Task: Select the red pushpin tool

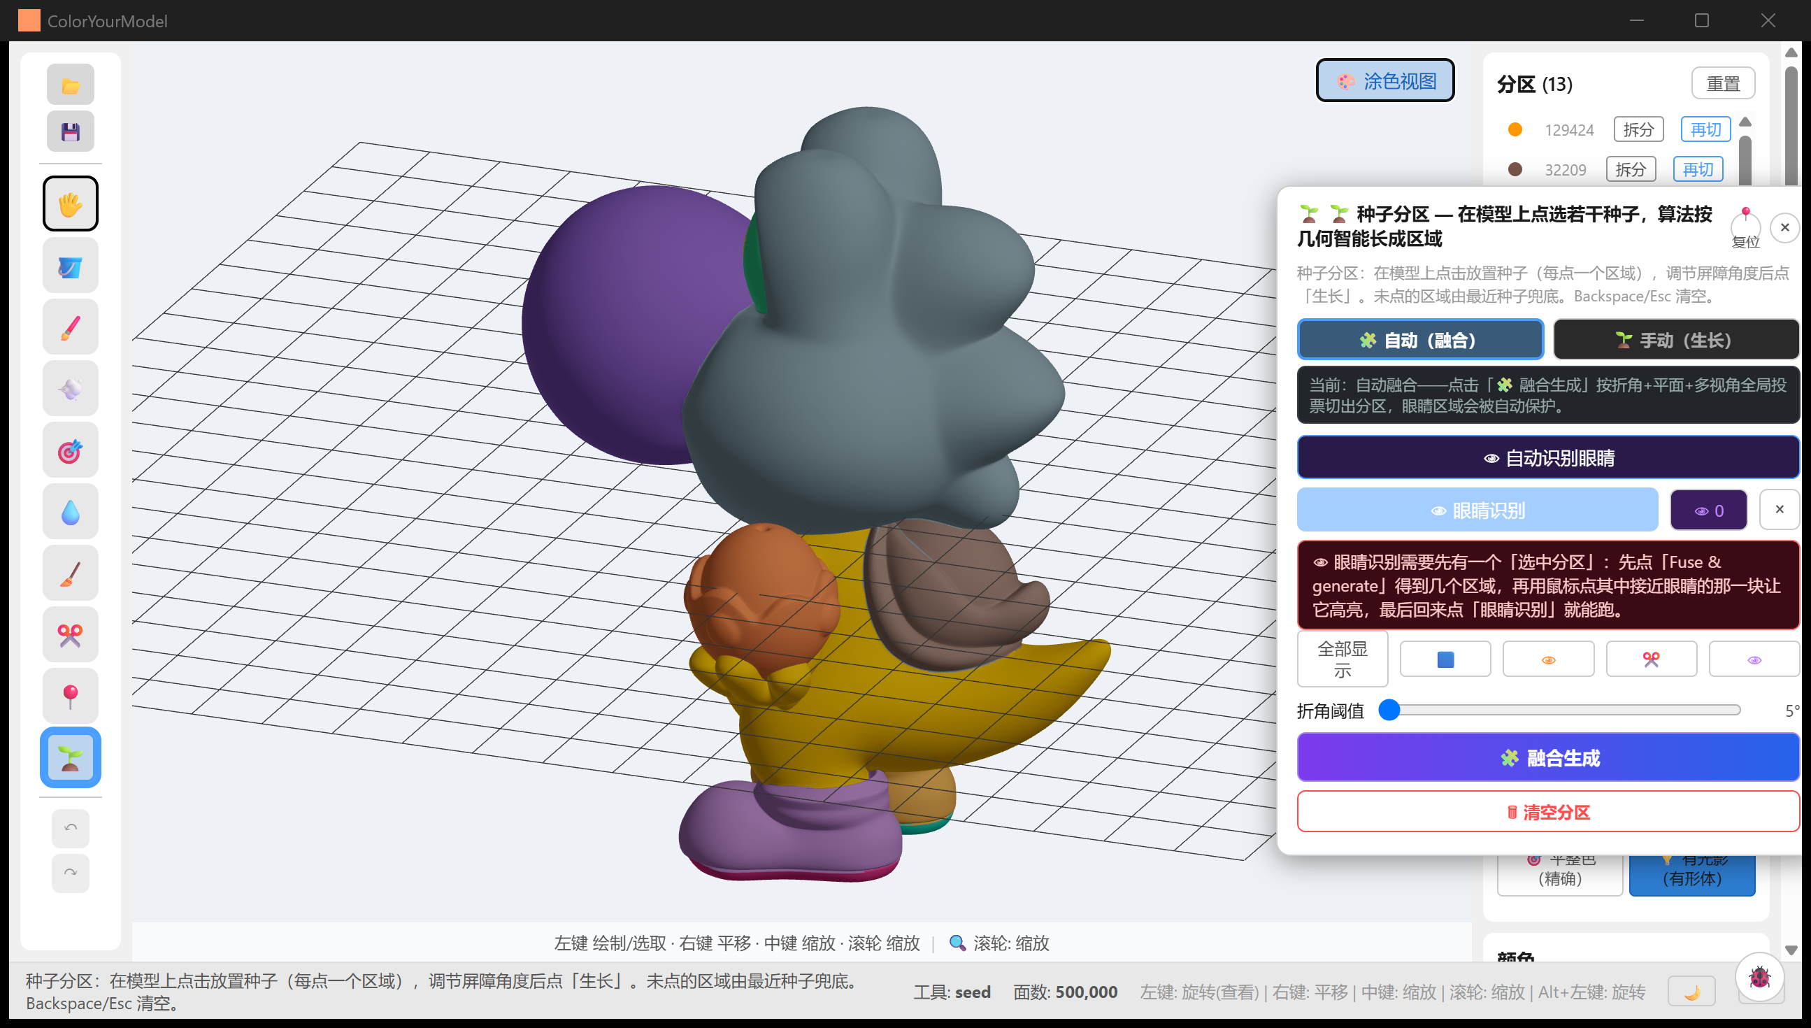Action: pos(70,696)
